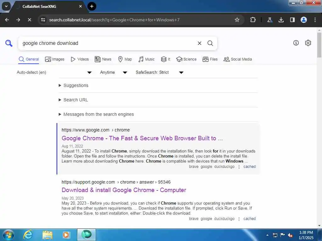Go back with the browser back arrow
The image size is (322, 241).
[x=7, y=20]
